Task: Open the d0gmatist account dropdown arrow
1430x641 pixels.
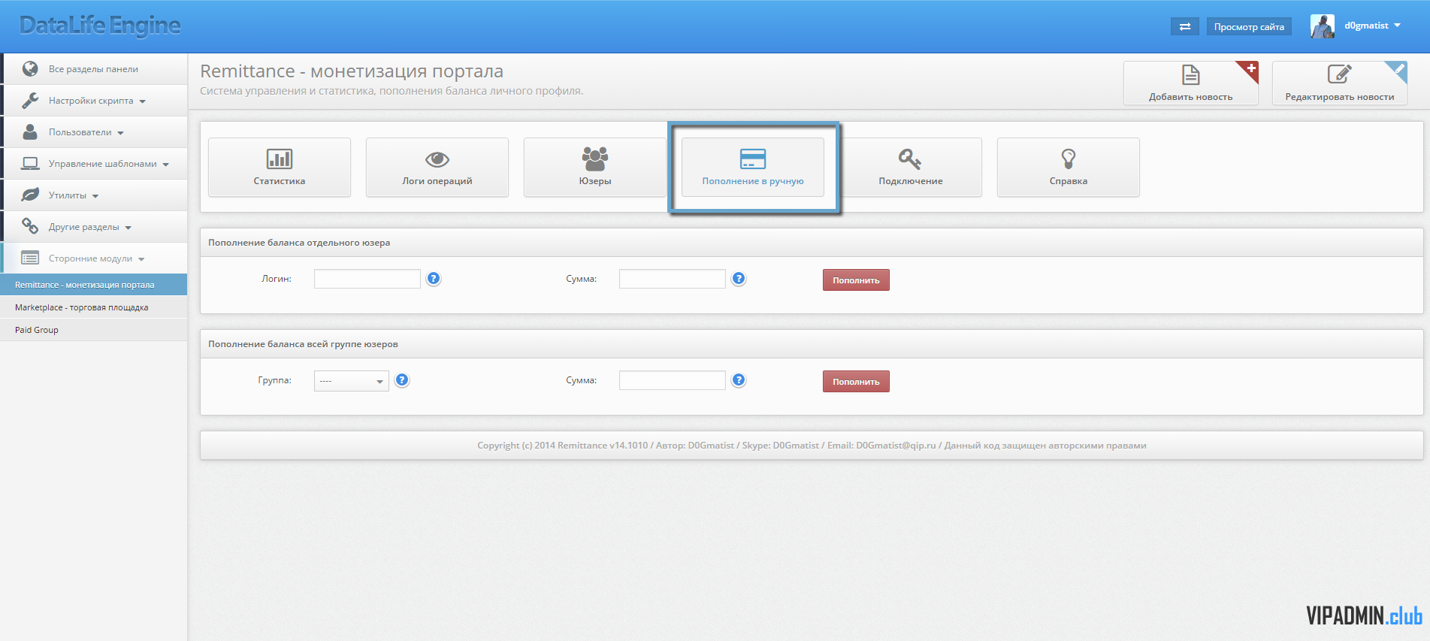Action: (1398, 26)
